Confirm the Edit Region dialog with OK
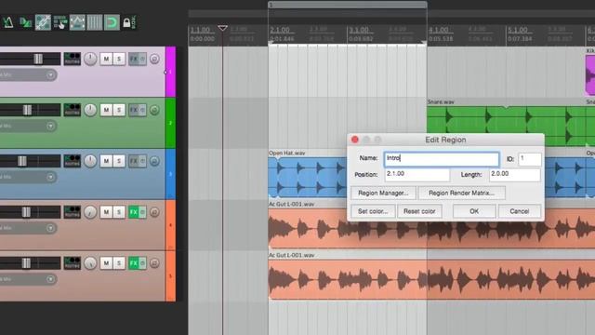This screenshot has height=335, width=595. click(x=474, y=211)
